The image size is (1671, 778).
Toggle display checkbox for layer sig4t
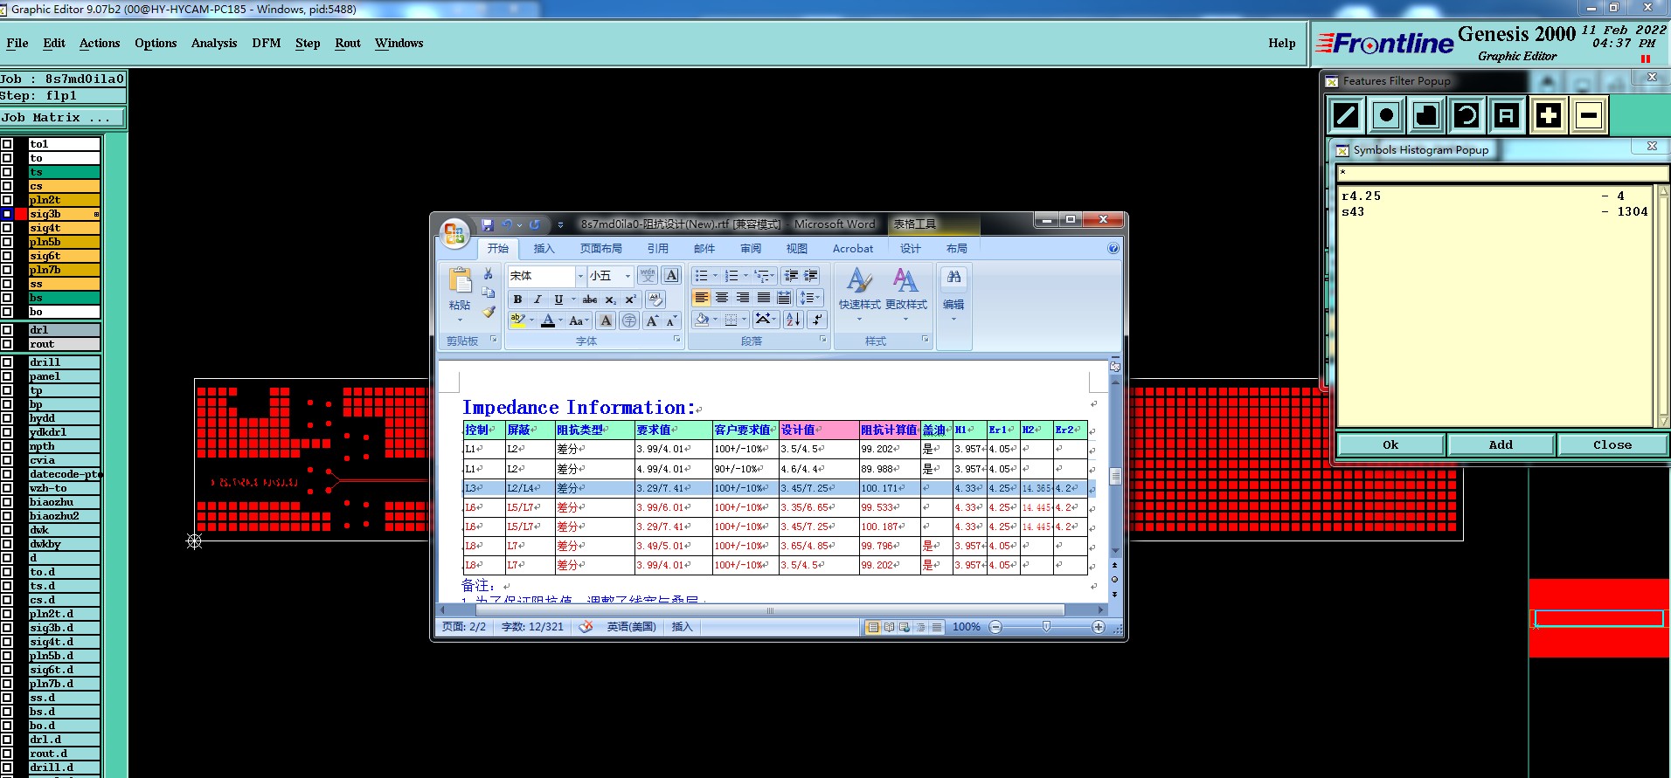[7, 228]
